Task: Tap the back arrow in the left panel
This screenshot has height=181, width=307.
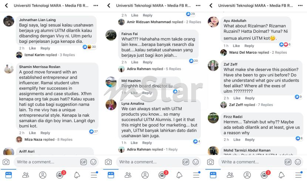Action: pyautogui.click(x=6, y=6)
